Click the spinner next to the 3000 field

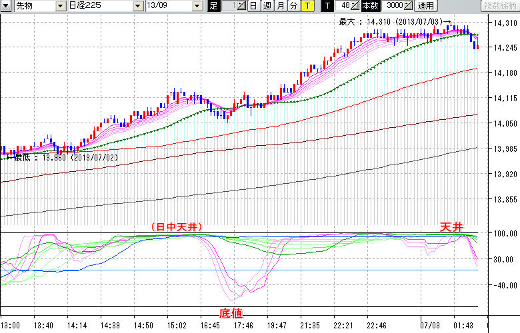click(408, 6)
